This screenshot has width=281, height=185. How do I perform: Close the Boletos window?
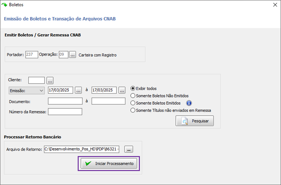tap(275, 5)
